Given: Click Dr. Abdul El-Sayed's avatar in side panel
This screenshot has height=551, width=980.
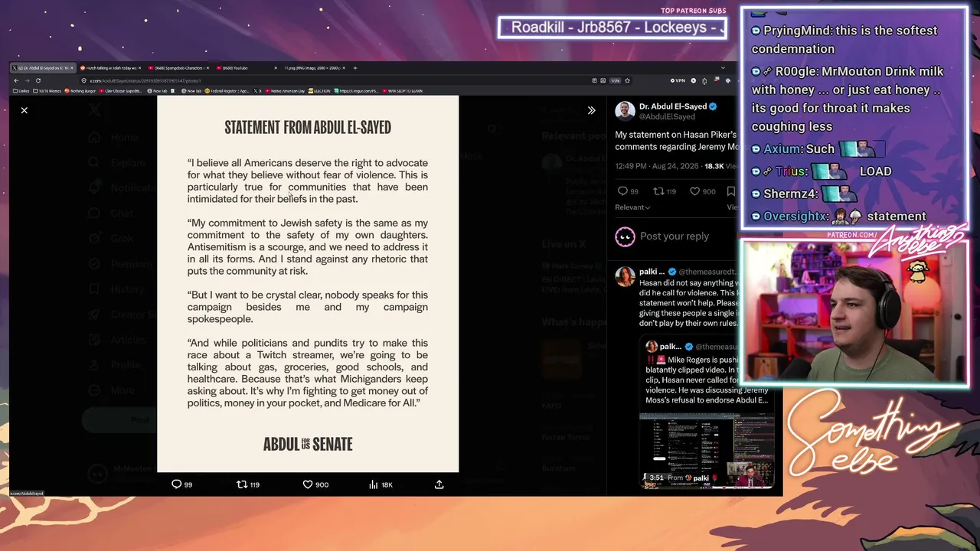Looking at the screenshot, I should pyautogui.click(x=625, y=111).
